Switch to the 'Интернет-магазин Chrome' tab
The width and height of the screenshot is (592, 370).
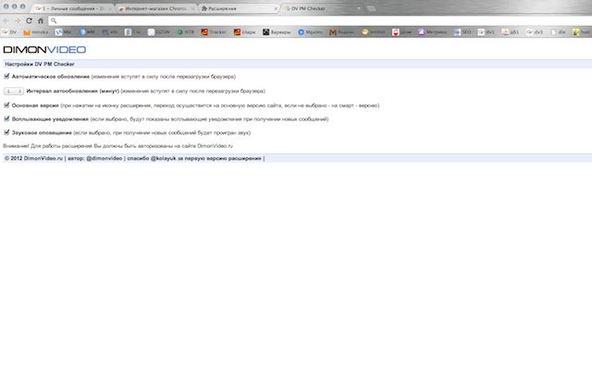pos(155,8)
